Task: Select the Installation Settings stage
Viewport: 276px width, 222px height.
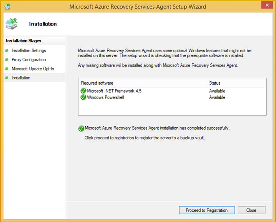Action: (x=29, y=50)
